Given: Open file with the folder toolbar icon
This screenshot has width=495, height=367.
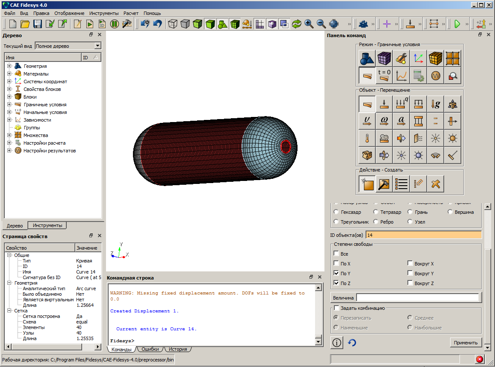Looking at the screenshot, I should [25, 24].
